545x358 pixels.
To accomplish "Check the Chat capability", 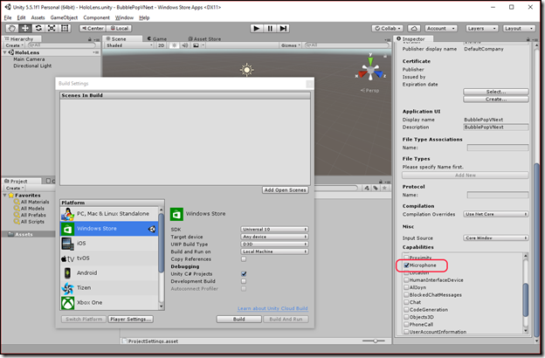I will pyautogui.click(x=406, y=302).
